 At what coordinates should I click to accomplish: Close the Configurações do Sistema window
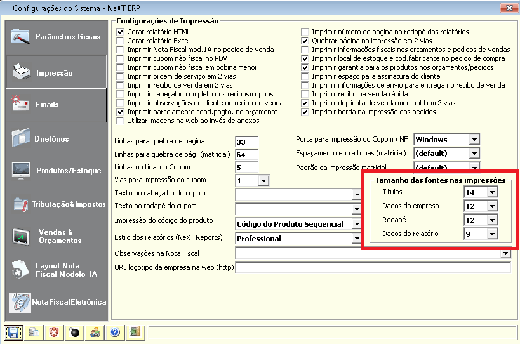point(509,8)
